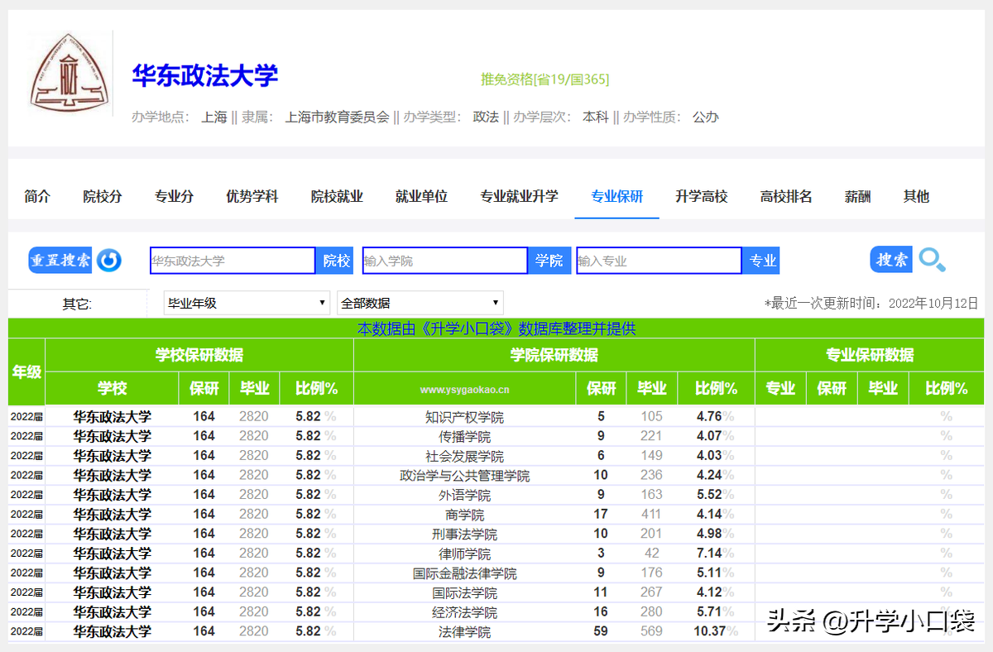
Task: Select the 刑事法学院 row
Action: click(x=464, y=534)
